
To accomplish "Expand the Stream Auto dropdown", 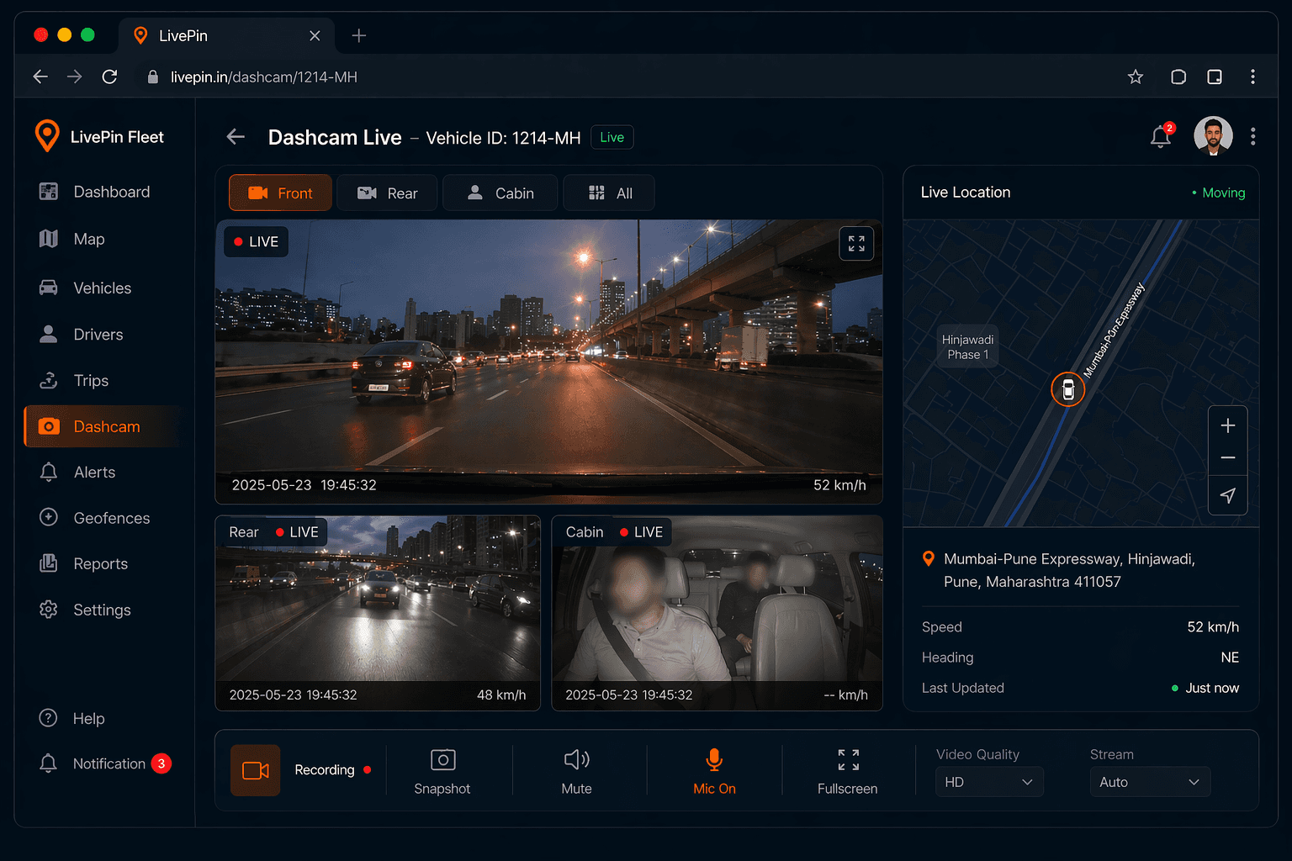I will 1149,782.
